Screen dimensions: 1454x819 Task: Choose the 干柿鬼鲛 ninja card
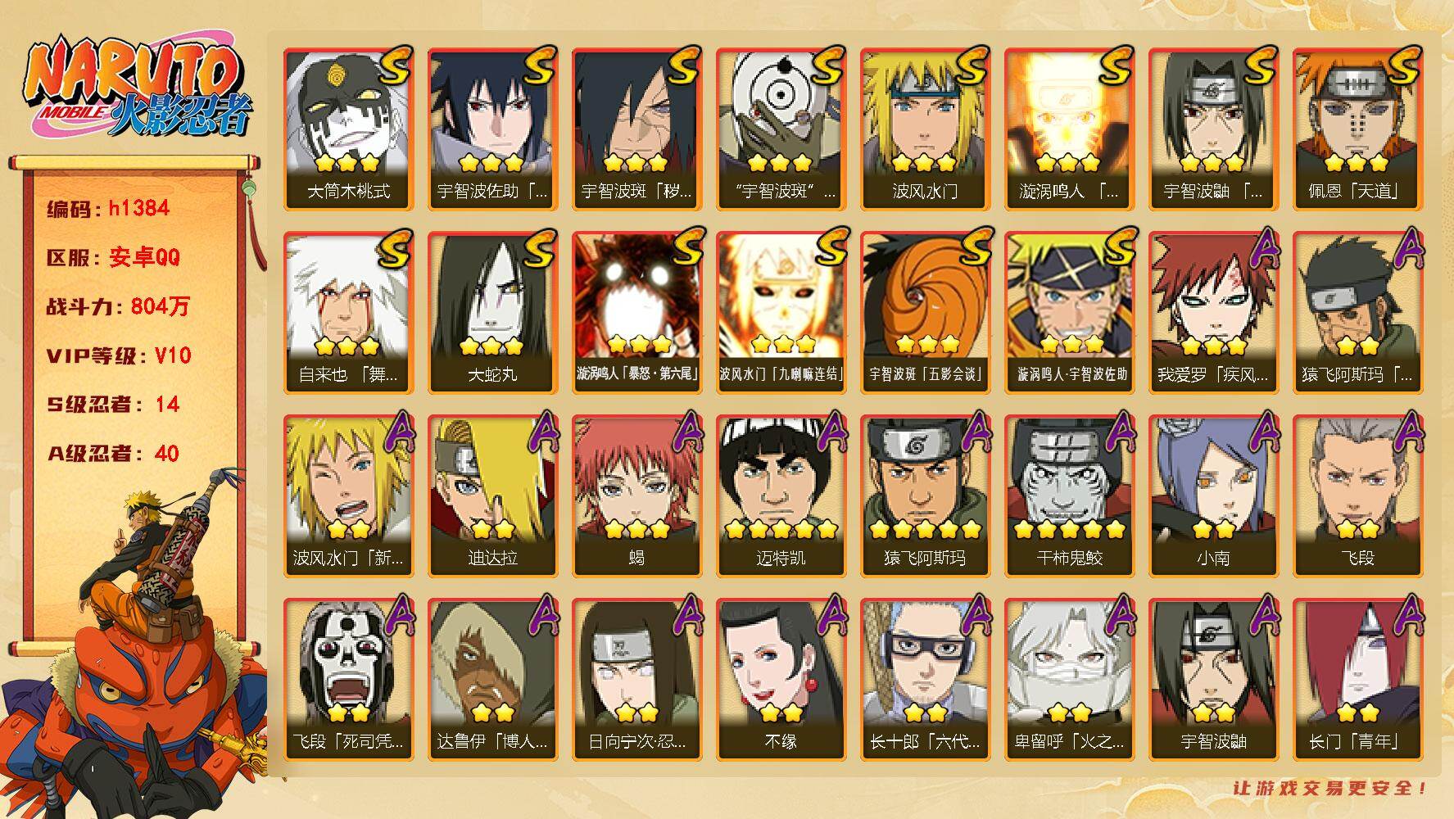click(x=1069, y=495)
